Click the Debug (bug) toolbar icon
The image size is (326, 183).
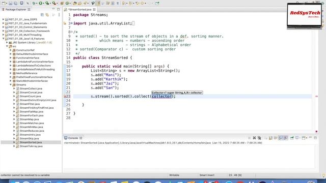tap(34, 3)
